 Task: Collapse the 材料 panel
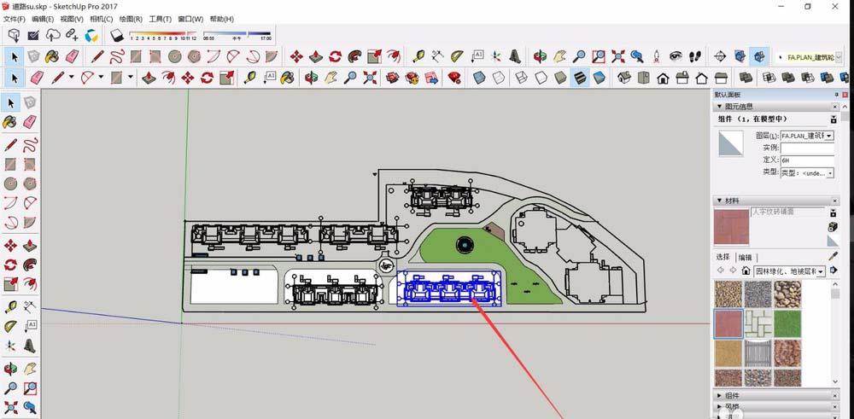tap(719, 201)
